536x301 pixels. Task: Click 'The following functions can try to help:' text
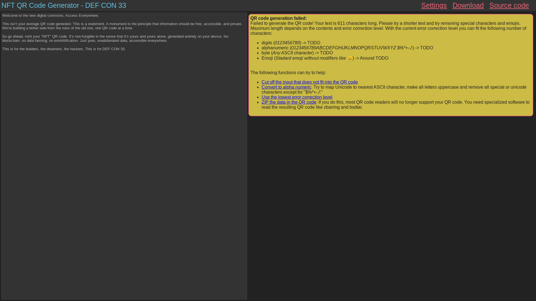[x=288, y=72]
